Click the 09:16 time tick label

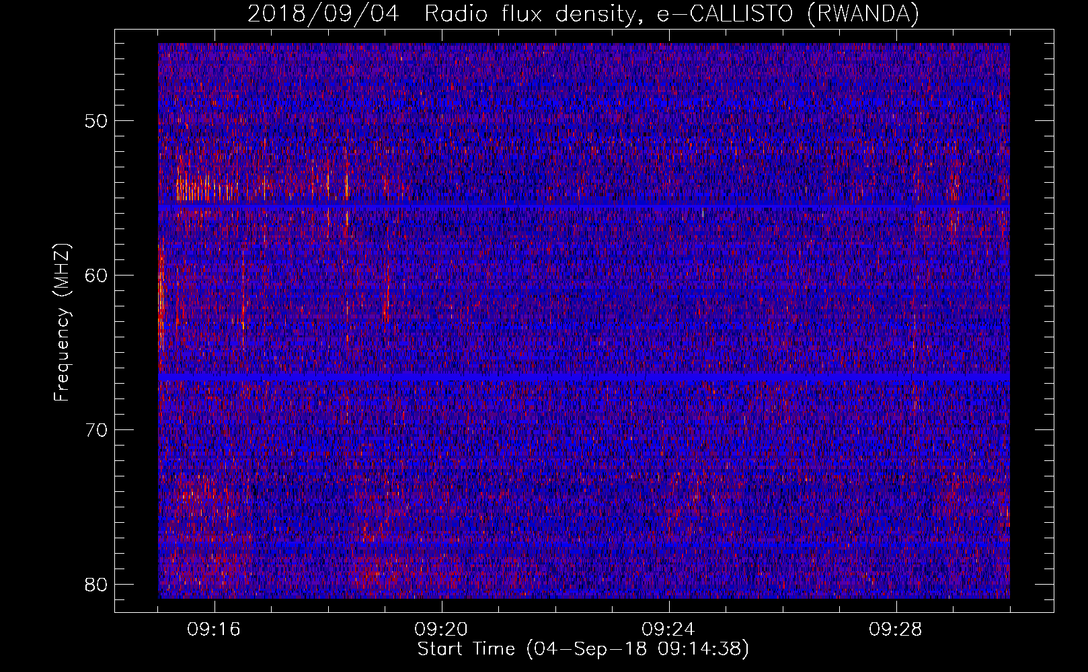[x=214, y=630]
